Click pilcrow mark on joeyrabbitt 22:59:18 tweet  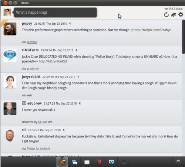[x=78, y=77]
